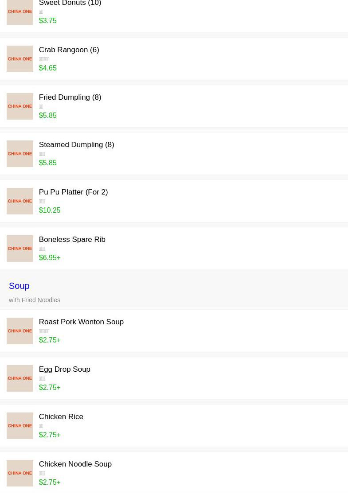Open the Roast Pork Wonton Soup title
This screenshot has height=494, width=348.
click(81, 322)
